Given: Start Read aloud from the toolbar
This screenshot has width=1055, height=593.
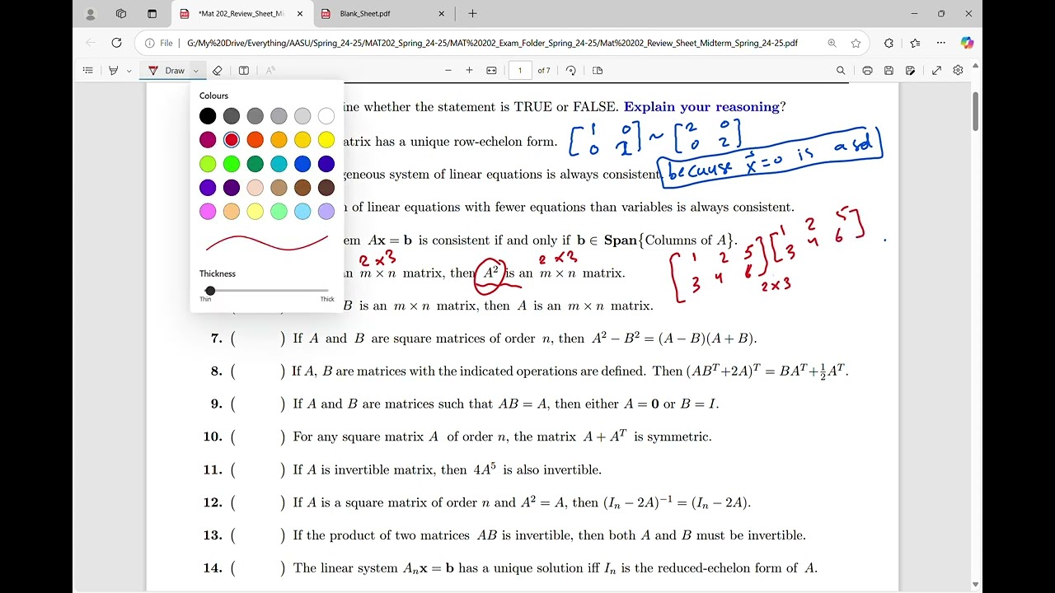Looking at the screenshot, I should tap(270, 71).
